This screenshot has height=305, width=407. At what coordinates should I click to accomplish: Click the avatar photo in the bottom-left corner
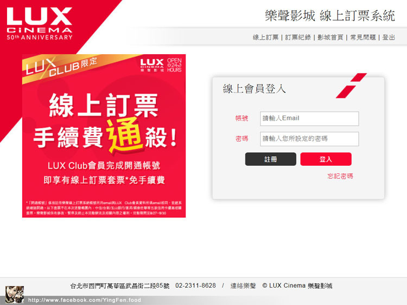pyautogui.click(x=15, y=295)
